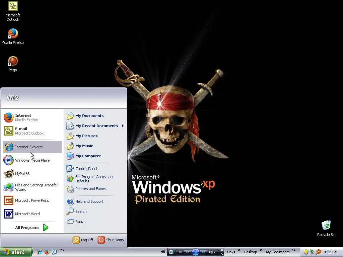343x257 pixels.
Task: Launch Internet Explorer from Start menu
Action: coord(32,147)
